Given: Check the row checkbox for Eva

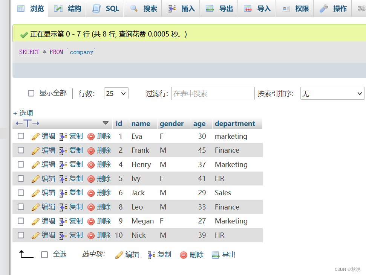Looking at the screenshot, I should pyautogui.click(x=21, y=136).
